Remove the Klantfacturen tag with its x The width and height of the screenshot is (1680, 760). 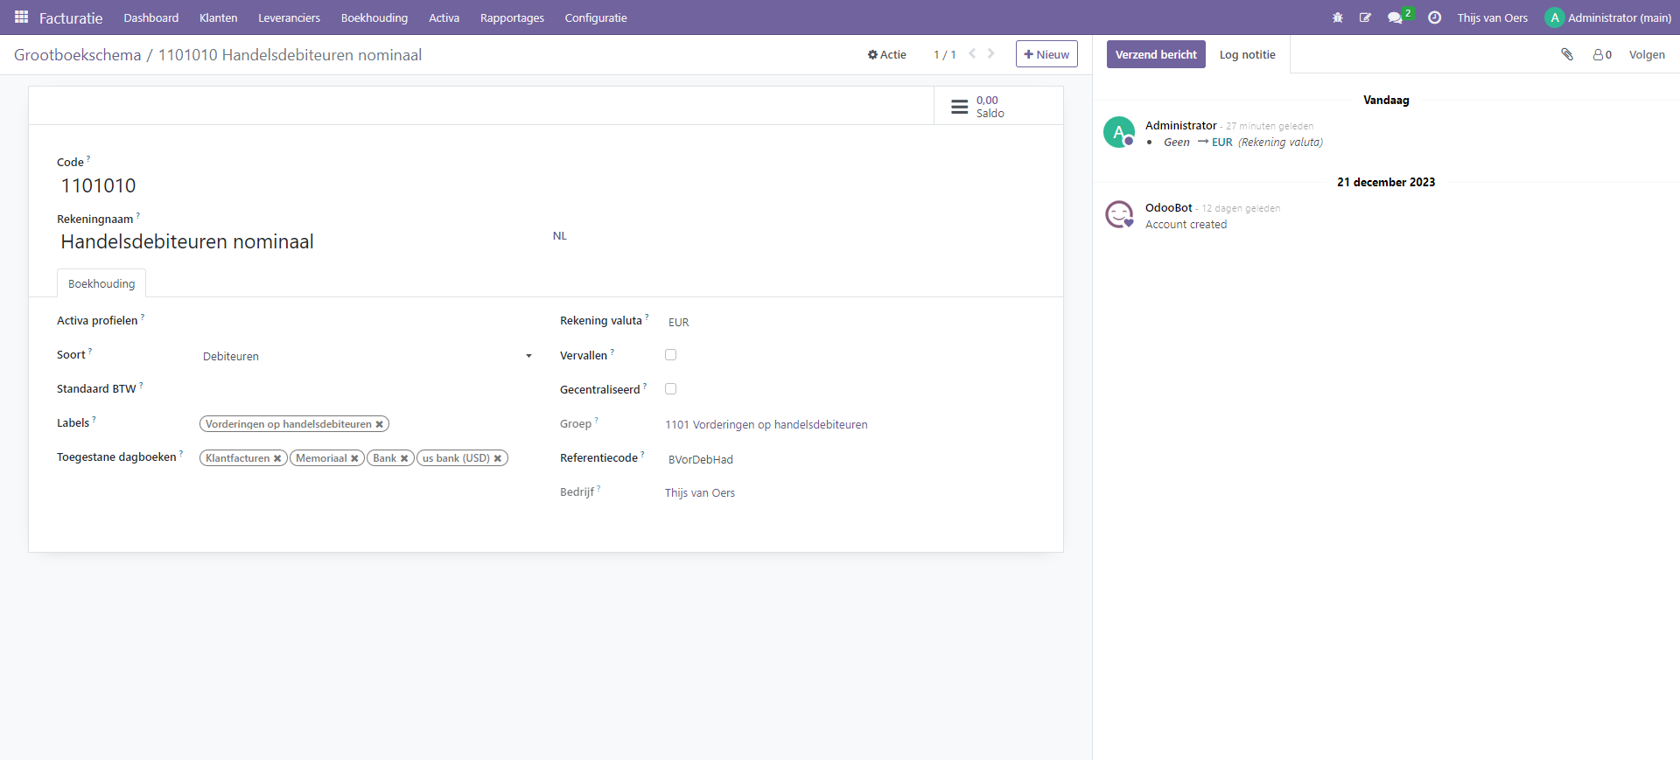[x=277, y=458]
